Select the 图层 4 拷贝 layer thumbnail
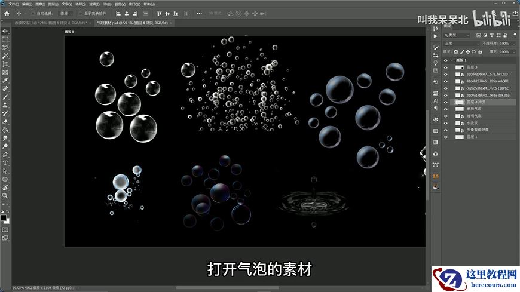Screen dimensions: 520x292 click(459, 102)
